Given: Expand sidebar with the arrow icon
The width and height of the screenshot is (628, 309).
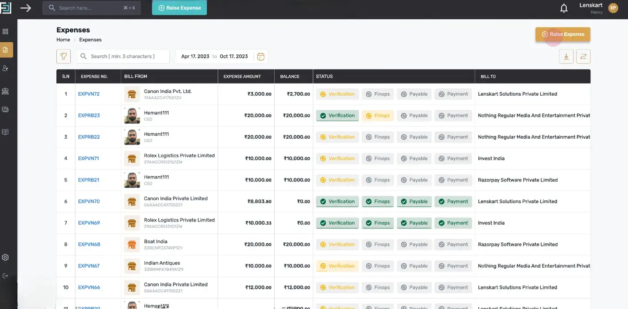Looking at the screenshot, I should click(26, 8).
